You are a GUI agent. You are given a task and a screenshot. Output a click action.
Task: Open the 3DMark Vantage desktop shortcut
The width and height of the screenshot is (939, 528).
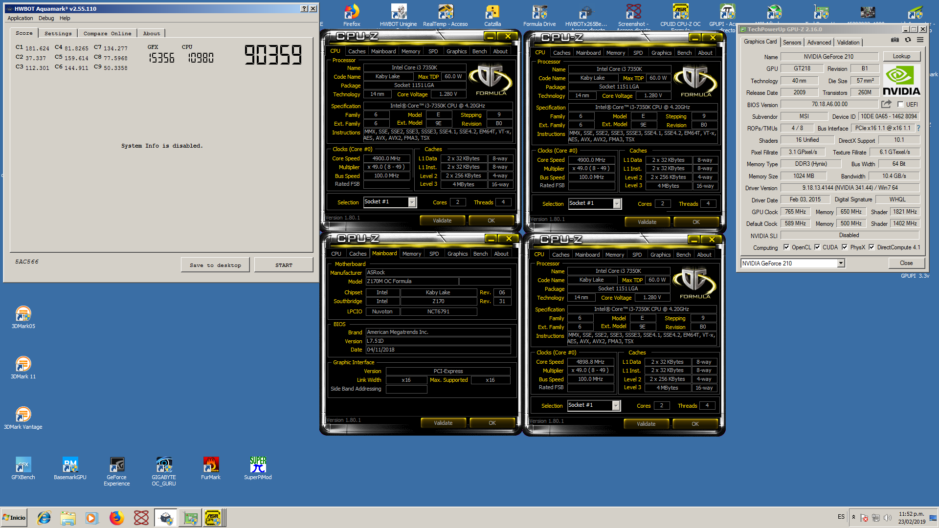pyautogui.click(x=23, y=418)
